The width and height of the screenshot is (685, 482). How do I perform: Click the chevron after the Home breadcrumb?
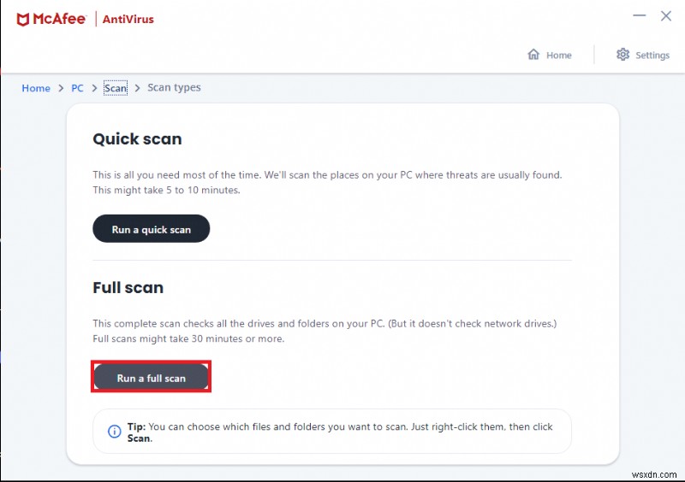click(x=61, y=88)
